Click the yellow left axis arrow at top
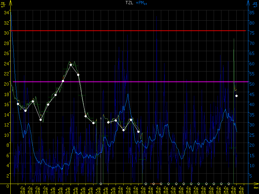This screenshot has height=194, width=259. (x=10, y=3)
